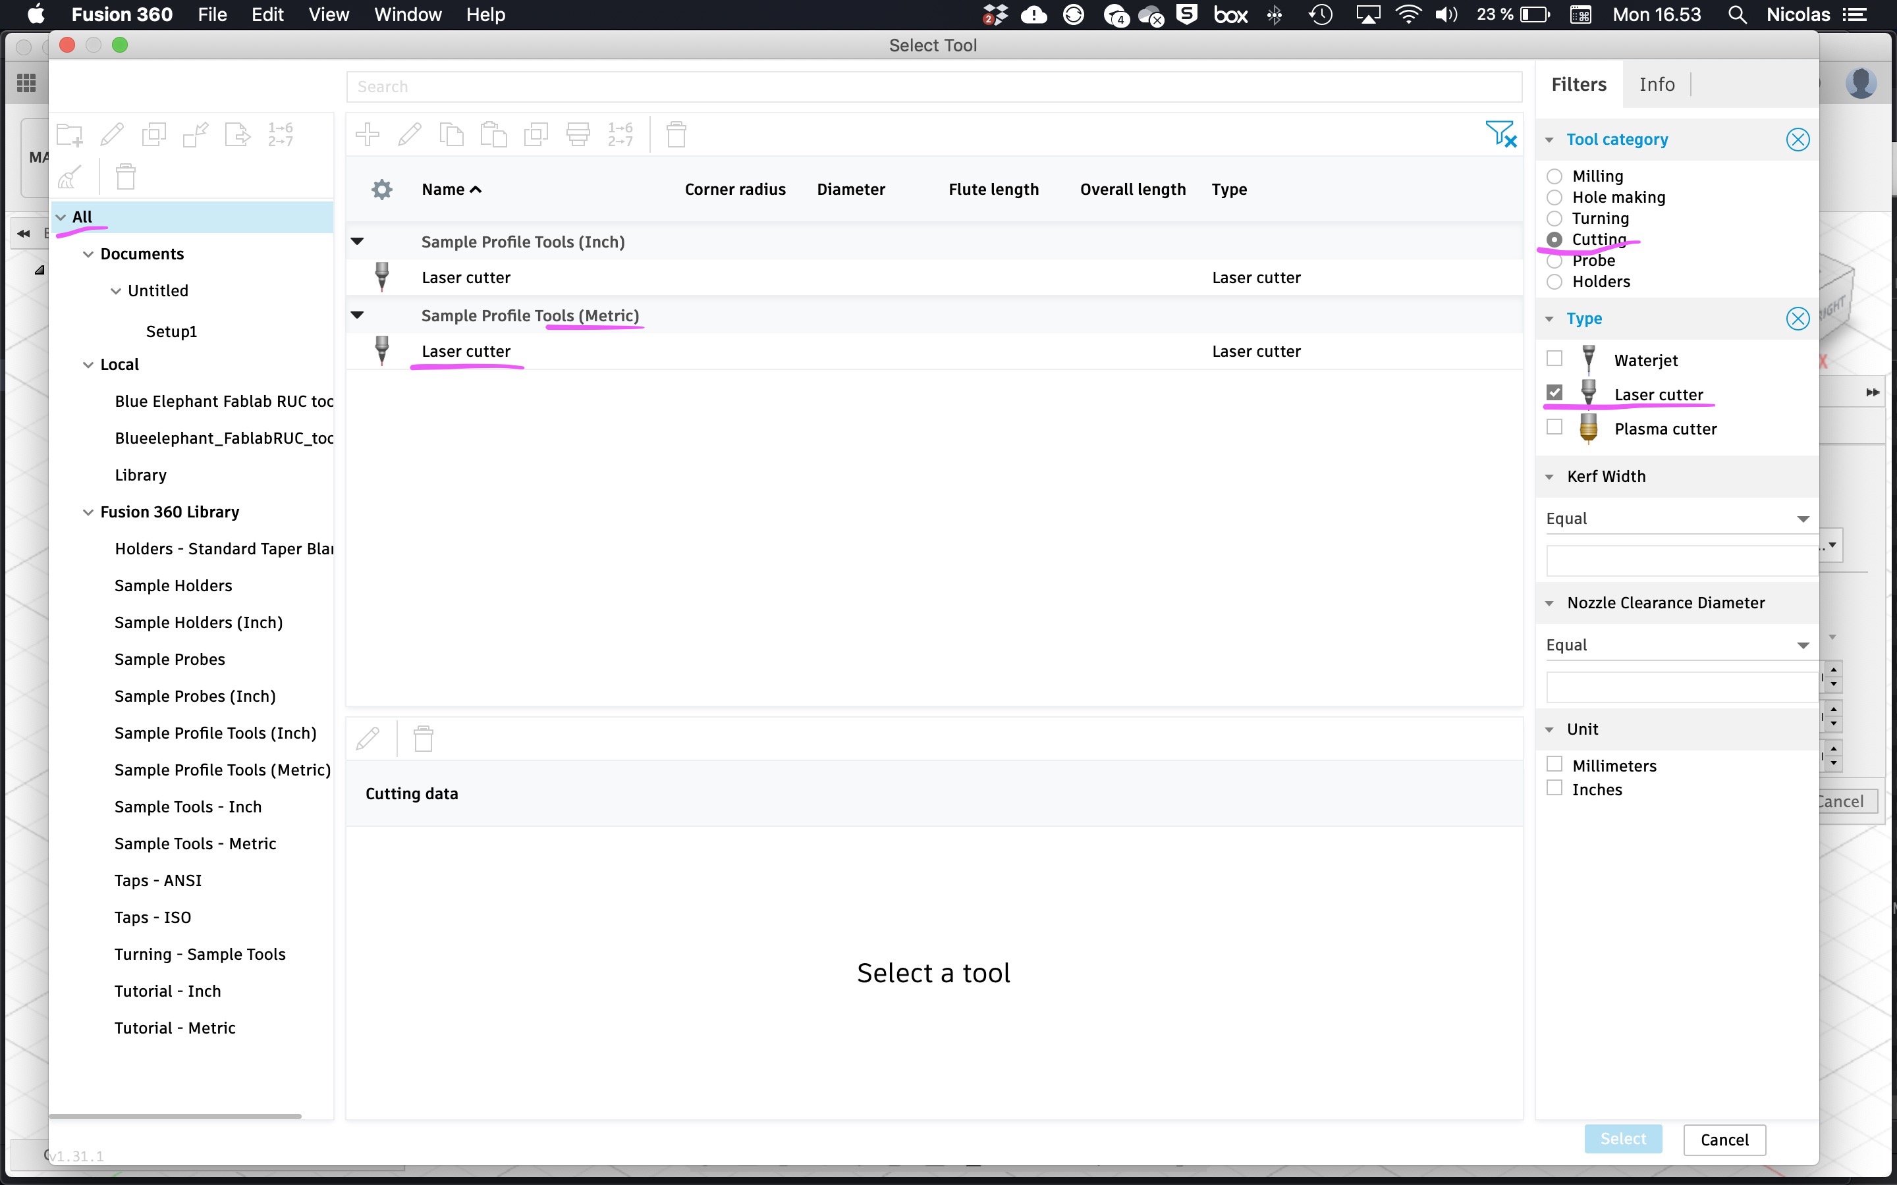The image size is (1897, 1185).
Task: Click the plus icon to add a new tool
Action: click(x=367, y=134)
